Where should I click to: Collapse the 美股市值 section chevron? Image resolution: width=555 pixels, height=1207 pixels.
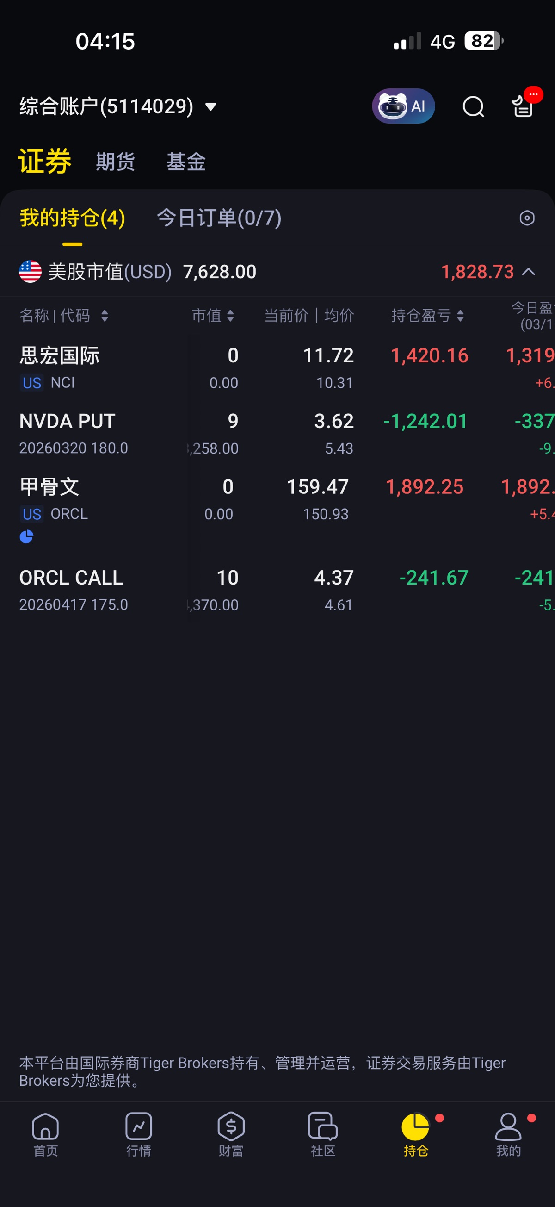[529, 272]
